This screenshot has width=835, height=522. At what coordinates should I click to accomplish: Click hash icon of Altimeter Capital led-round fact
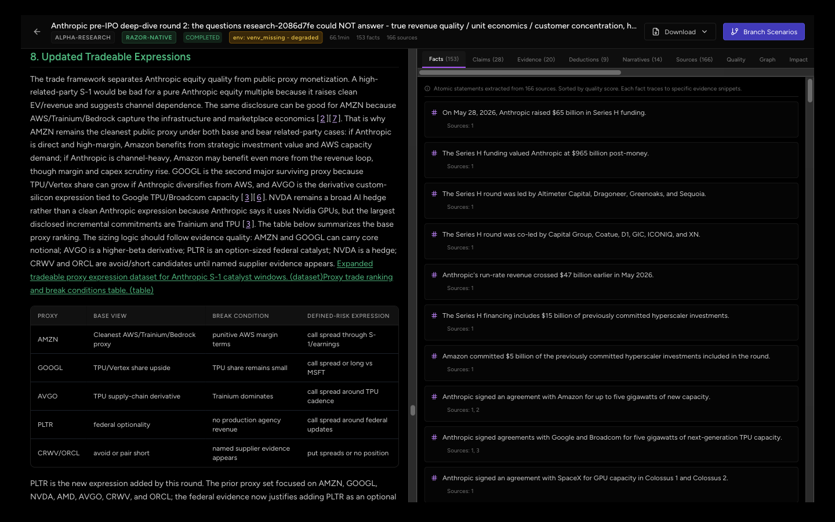[x=434, y=194]
